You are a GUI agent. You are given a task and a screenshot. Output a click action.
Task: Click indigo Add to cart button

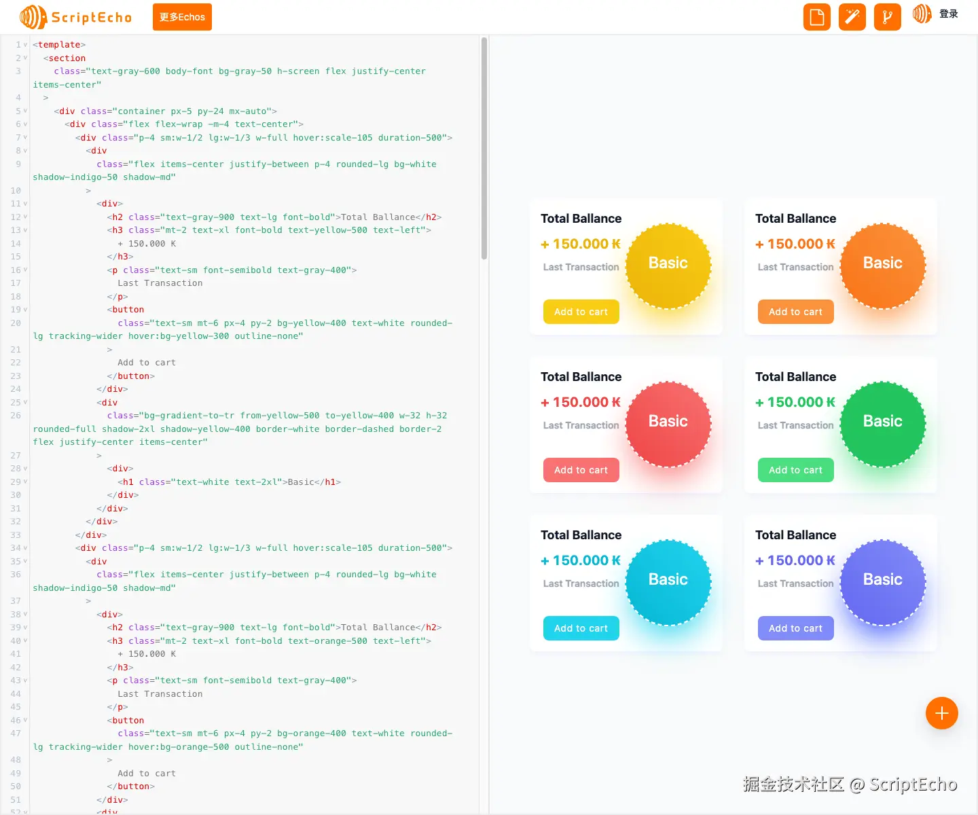click(796, 628)
